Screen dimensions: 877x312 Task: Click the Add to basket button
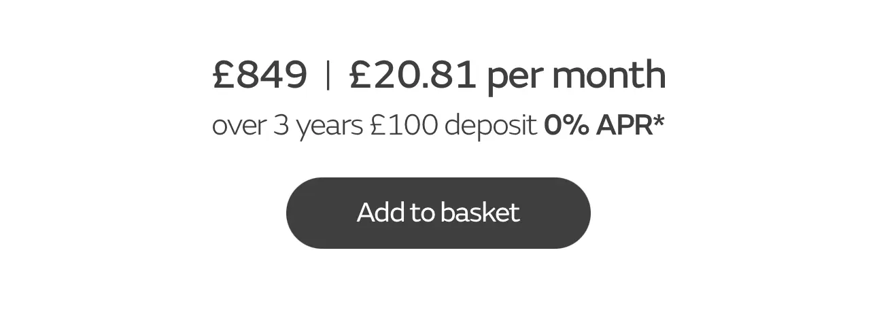click(438, 213)
